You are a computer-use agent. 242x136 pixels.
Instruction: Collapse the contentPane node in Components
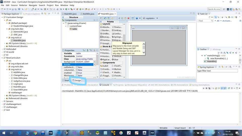[x=66, y=26]
